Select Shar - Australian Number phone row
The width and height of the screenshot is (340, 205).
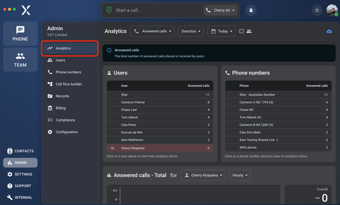point(278,95)
